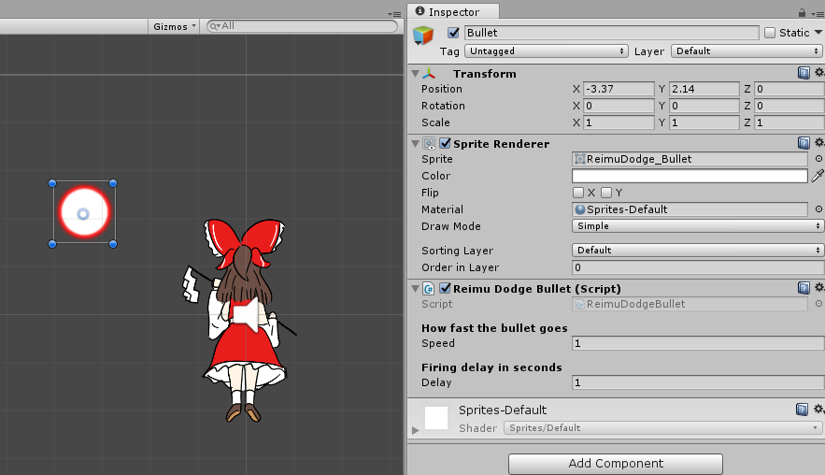Collapse the Sprite Renderer component foldout
825x475 pixels.
pos(415,143)
